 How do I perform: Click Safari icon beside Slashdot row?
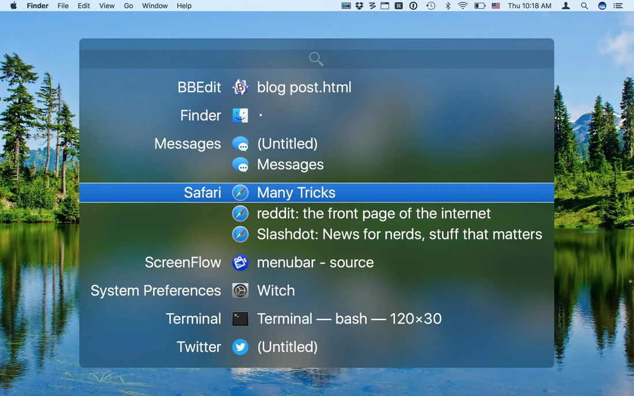240,234
